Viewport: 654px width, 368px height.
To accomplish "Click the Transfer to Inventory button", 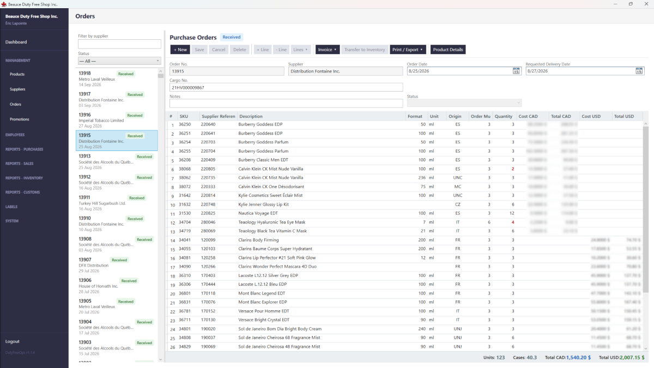I will pyautogui.click(x=365, y=50).
